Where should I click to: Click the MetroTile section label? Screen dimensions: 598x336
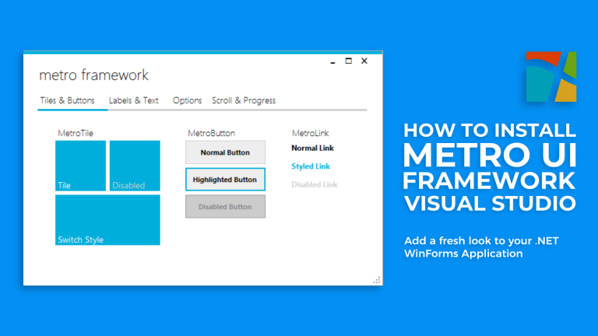tap(76, 133)
